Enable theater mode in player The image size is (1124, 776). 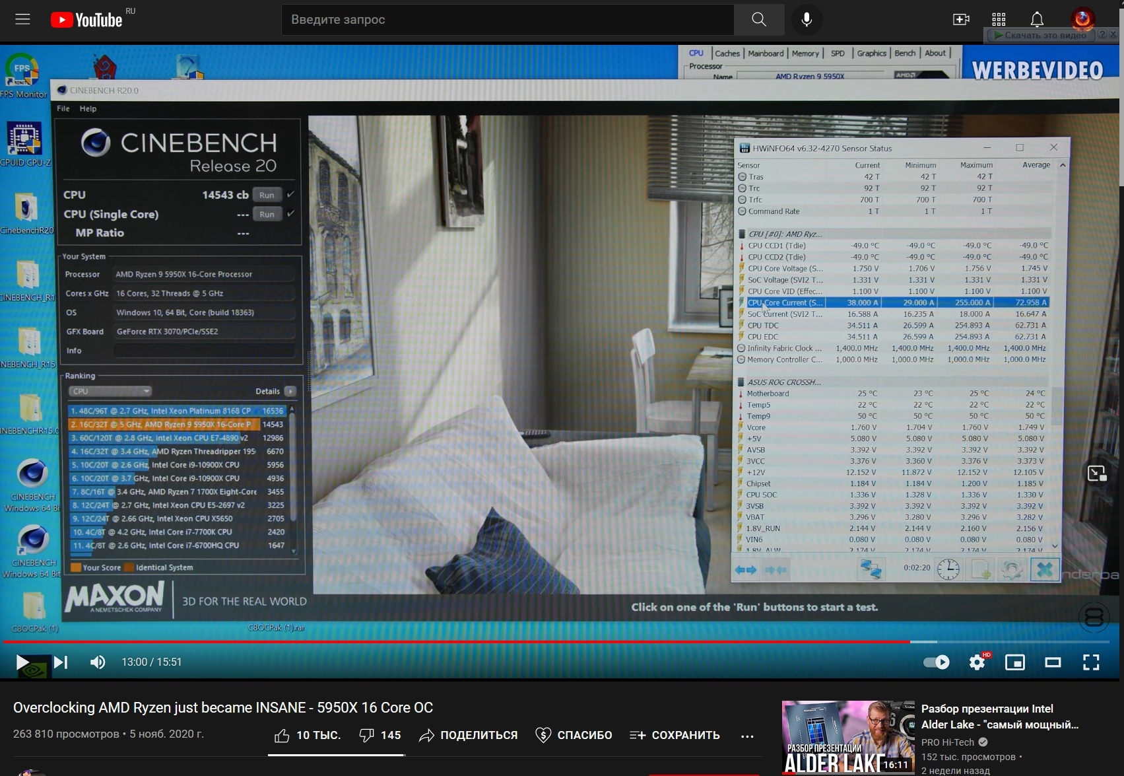pyautogui.click(x=1053, y=662)
